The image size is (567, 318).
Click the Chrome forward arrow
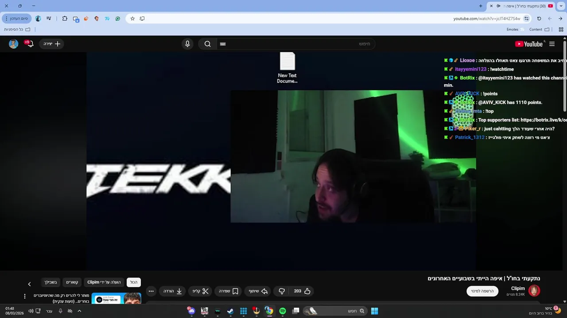point(550,19)
